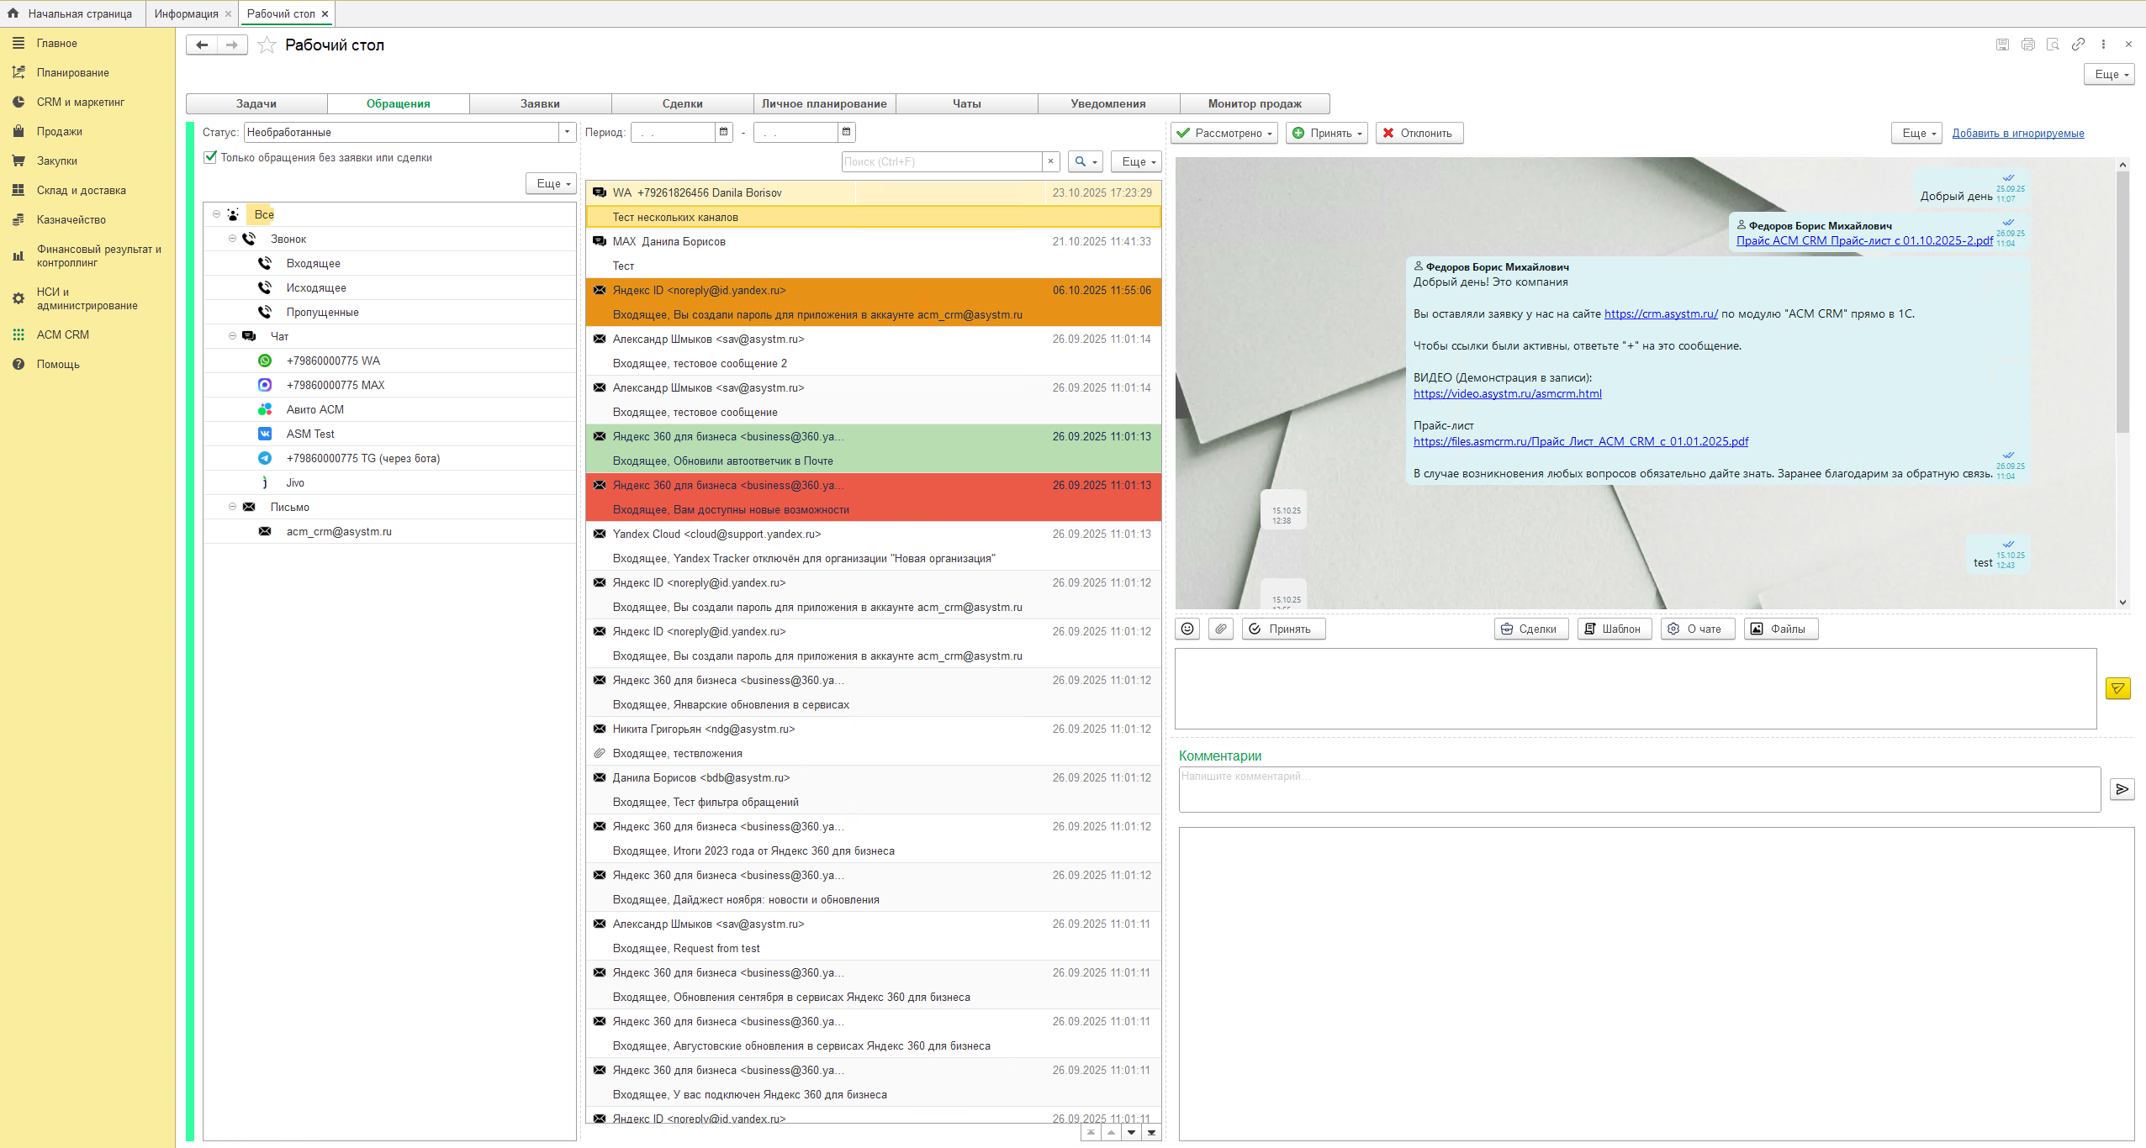2146x1148 pixels.
Task: Click the Файлы button
Action: click(1781, 629)
